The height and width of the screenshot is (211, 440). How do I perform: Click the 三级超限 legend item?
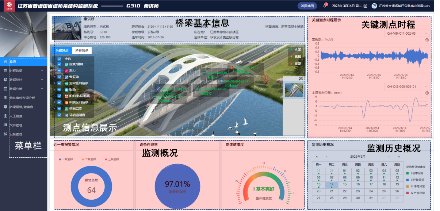click(111, 159)
